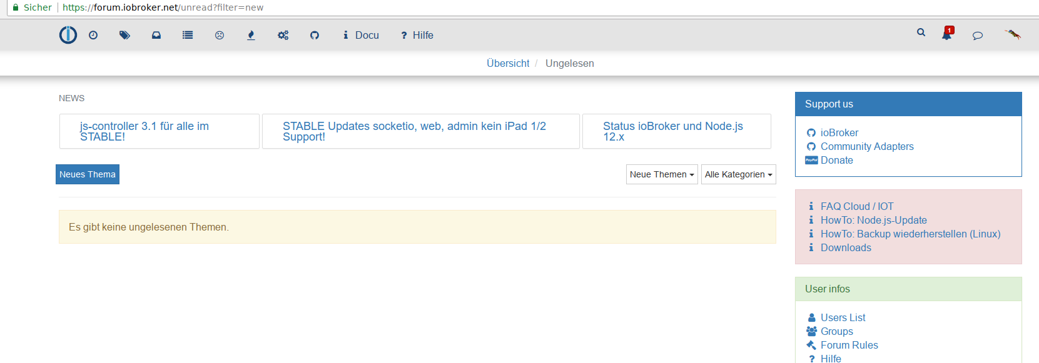
Task: Open the search magnifier icon
Action: (x=921, y=32)
